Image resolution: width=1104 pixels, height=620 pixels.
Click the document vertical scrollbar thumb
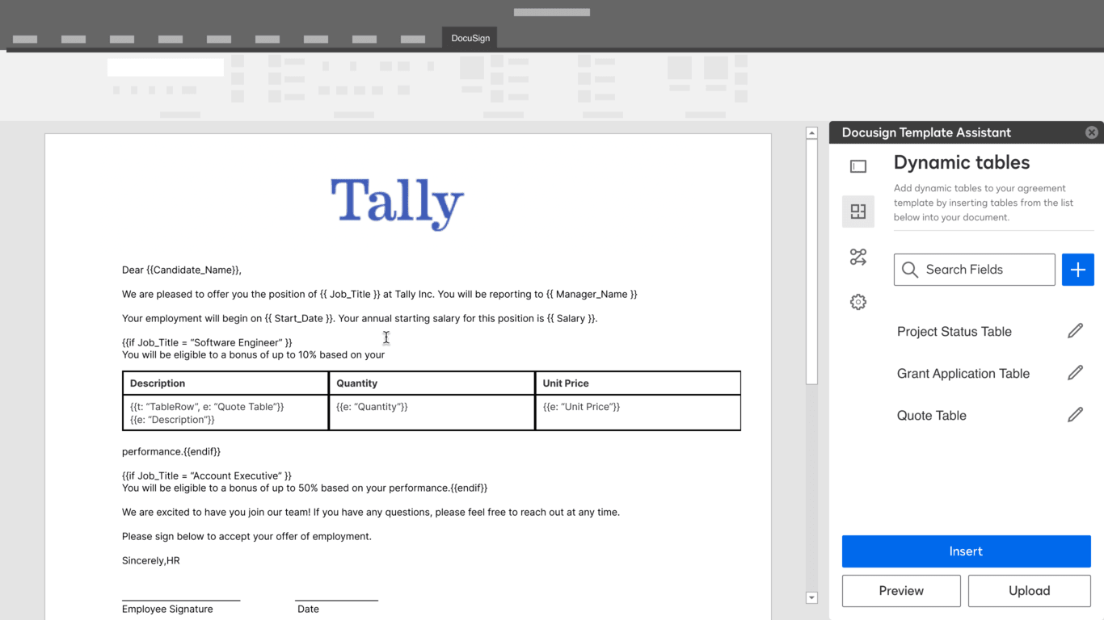coord(811,262)
